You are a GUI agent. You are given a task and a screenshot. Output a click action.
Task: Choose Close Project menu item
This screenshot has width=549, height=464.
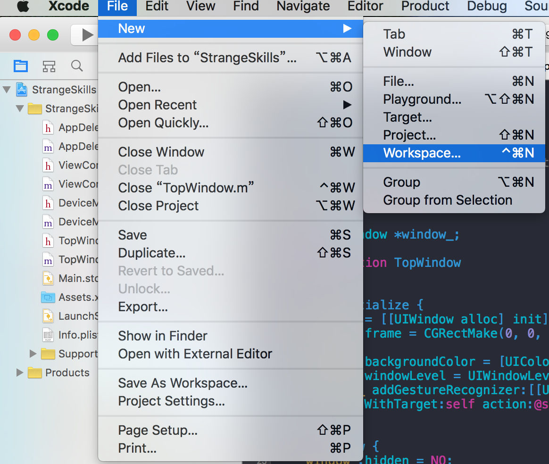tap(230, 206)
